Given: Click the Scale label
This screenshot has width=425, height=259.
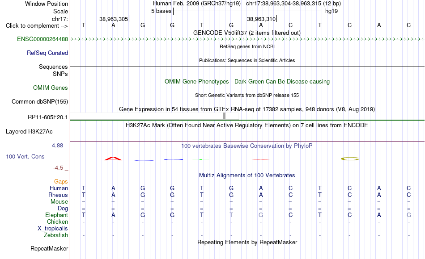Looking at the screenshot, I should (x=61, y=11).
